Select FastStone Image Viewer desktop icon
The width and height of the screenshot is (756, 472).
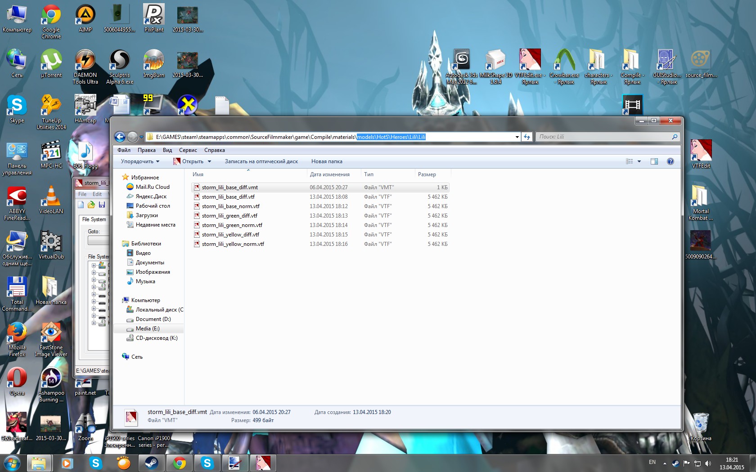(x=51, y=339)
